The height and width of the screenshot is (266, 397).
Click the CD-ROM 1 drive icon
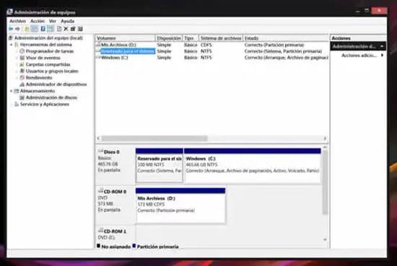click(x=100, y=231)
